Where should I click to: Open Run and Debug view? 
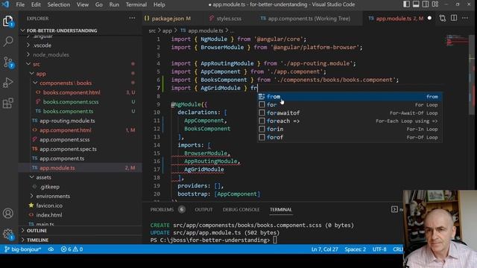[x=8, y=83]
